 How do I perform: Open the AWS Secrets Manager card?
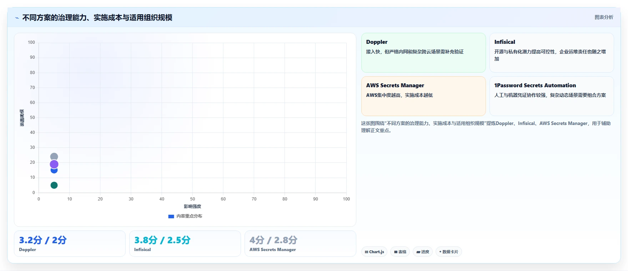coord(423,96)
